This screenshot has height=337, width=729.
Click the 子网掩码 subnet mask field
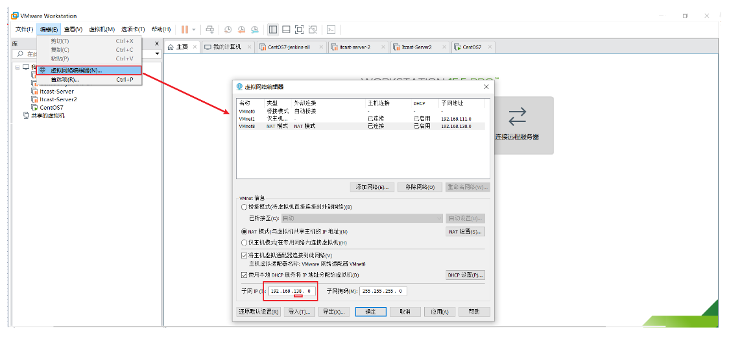pyautogui.click(x=383, y=291)
